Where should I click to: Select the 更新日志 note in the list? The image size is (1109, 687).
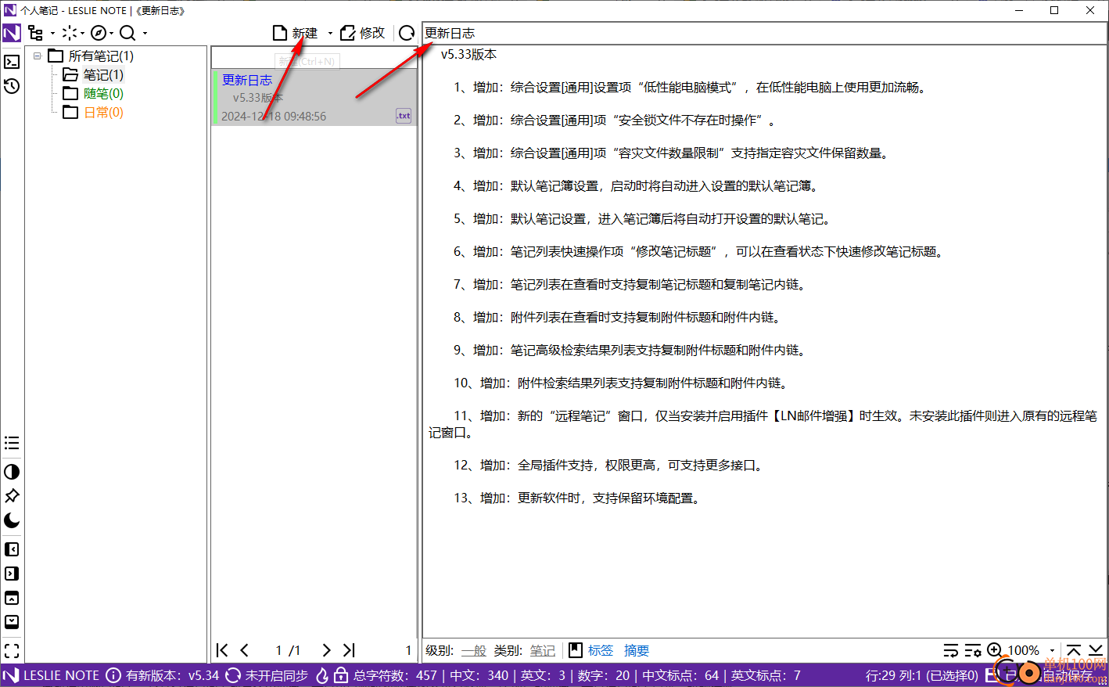[314, 98]
